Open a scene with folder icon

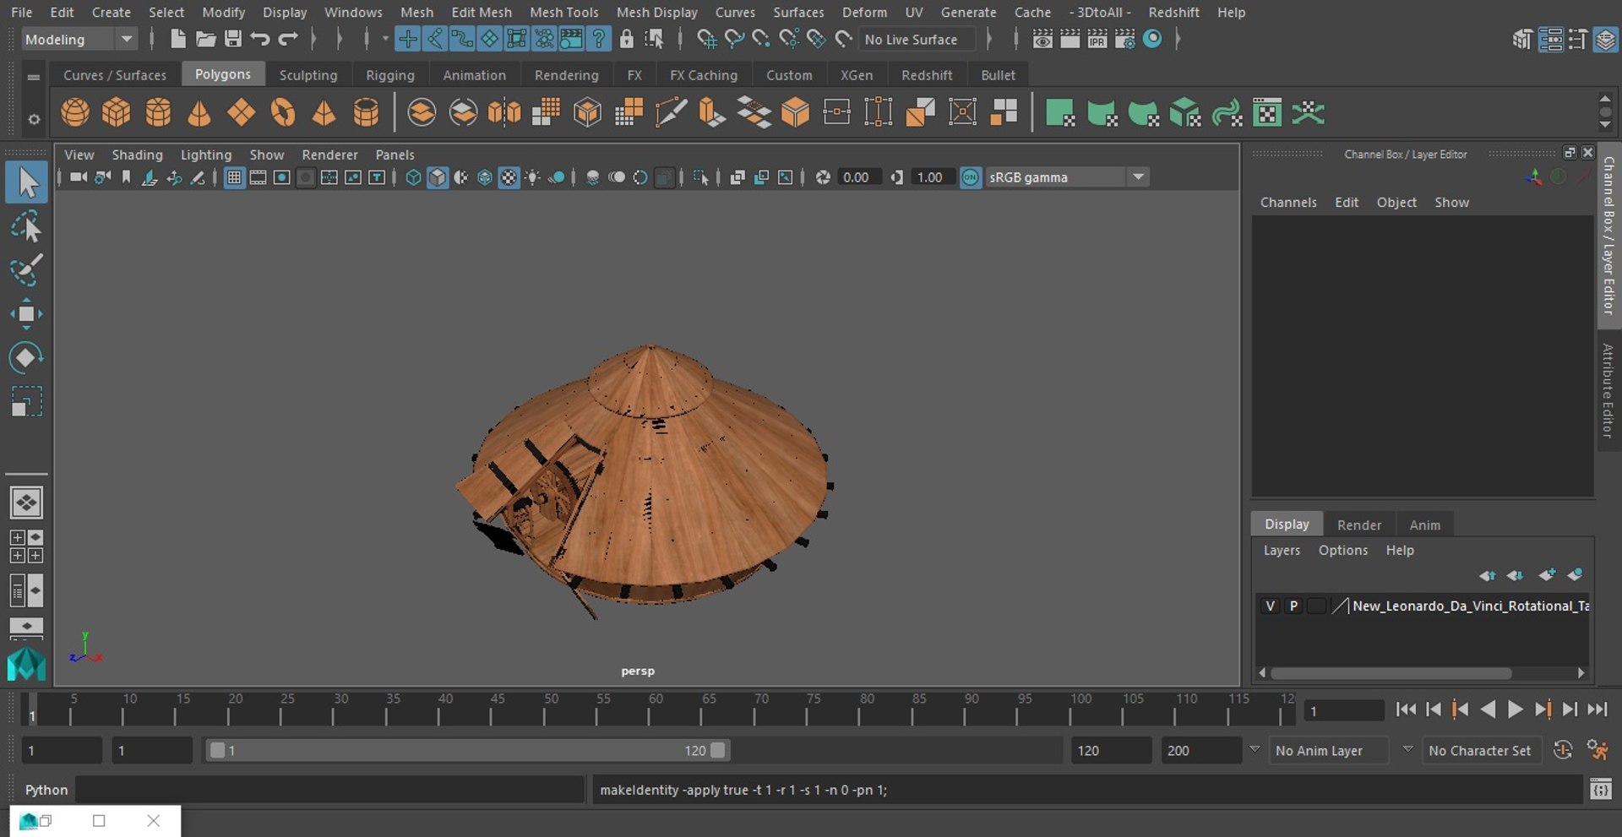pyautogui.click(x=205, y=39)
